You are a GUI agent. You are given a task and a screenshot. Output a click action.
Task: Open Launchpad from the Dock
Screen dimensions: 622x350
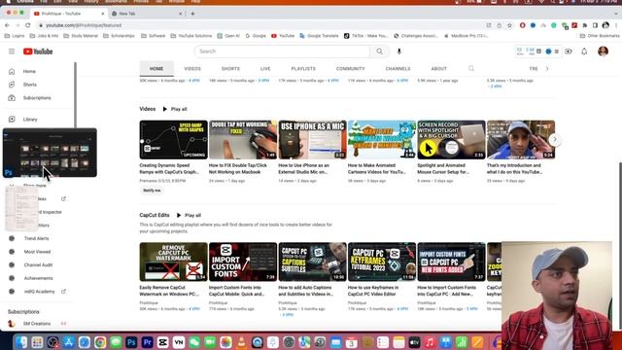coord(37,342)
